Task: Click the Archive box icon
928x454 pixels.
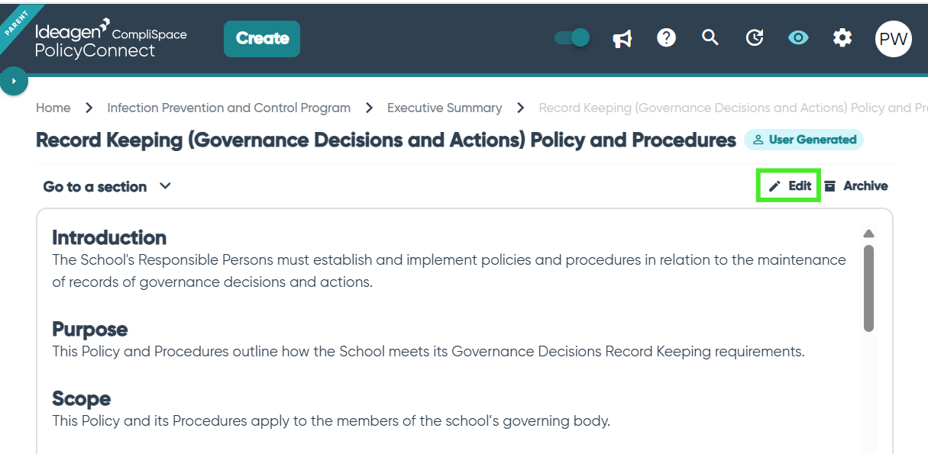Action: coord(830,186)
